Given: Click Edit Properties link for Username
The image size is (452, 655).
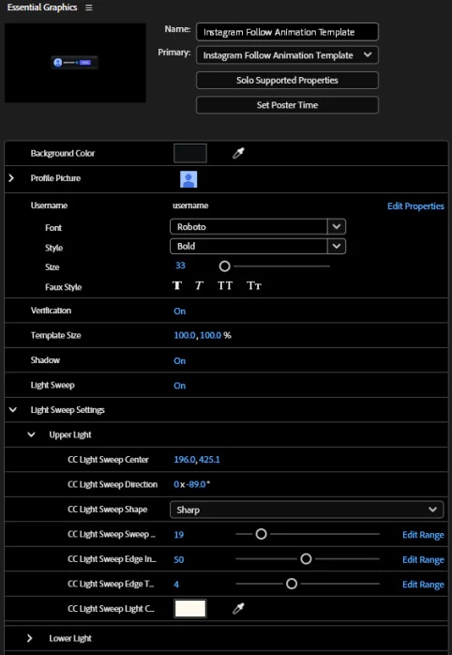Looking at the screenshot, I should click(415, 206).
